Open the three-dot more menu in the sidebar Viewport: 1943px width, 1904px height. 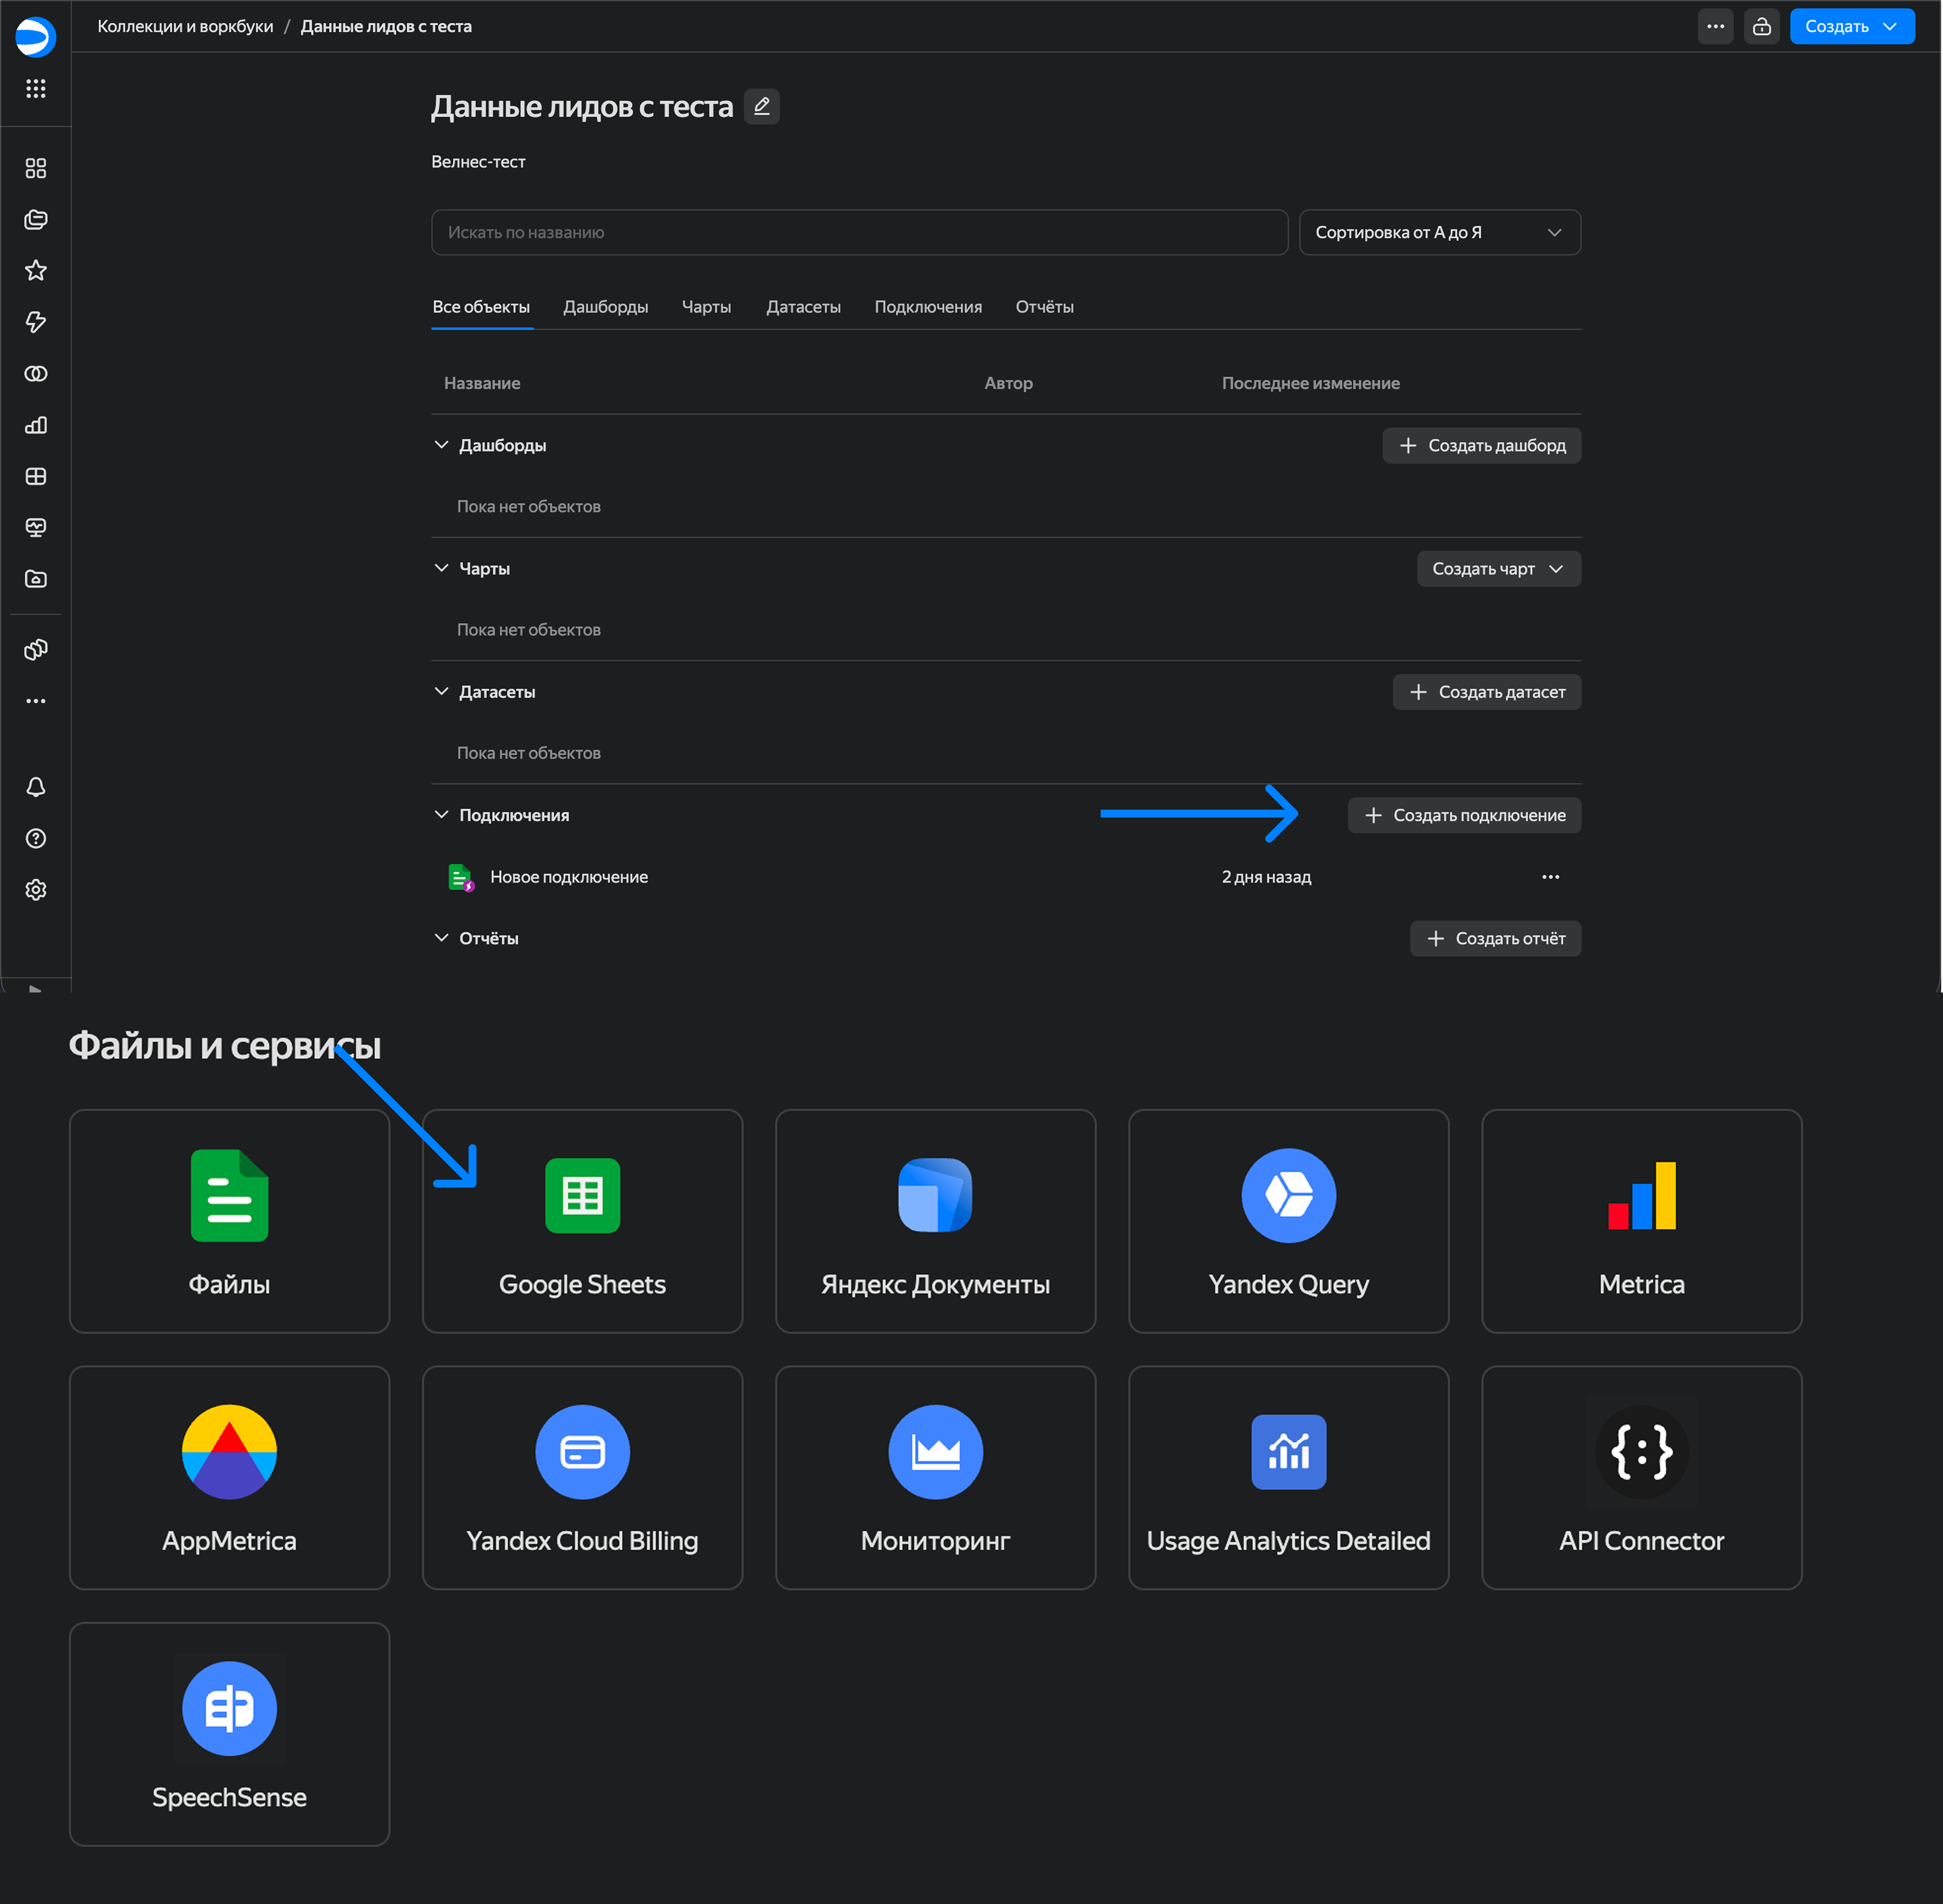[36, 701]
